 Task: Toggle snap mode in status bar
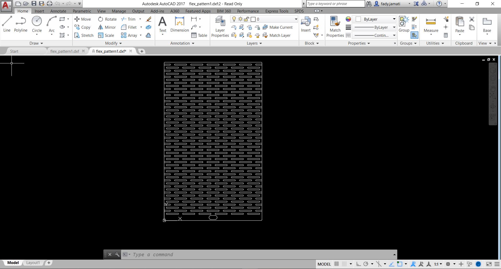pos(344,264)
